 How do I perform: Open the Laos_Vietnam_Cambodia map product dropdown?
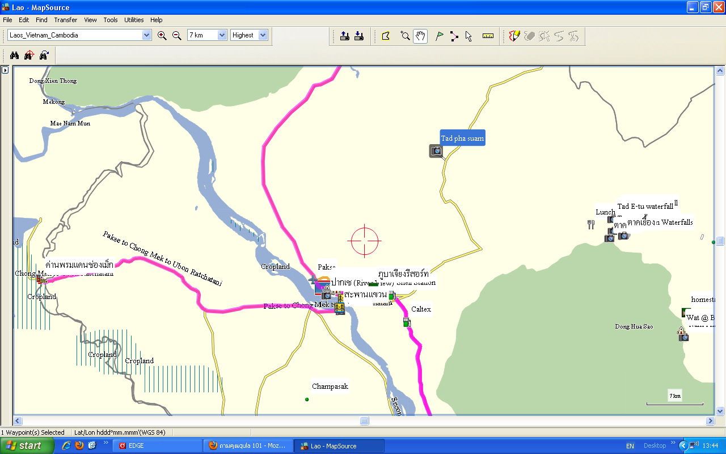pos(147,35)
